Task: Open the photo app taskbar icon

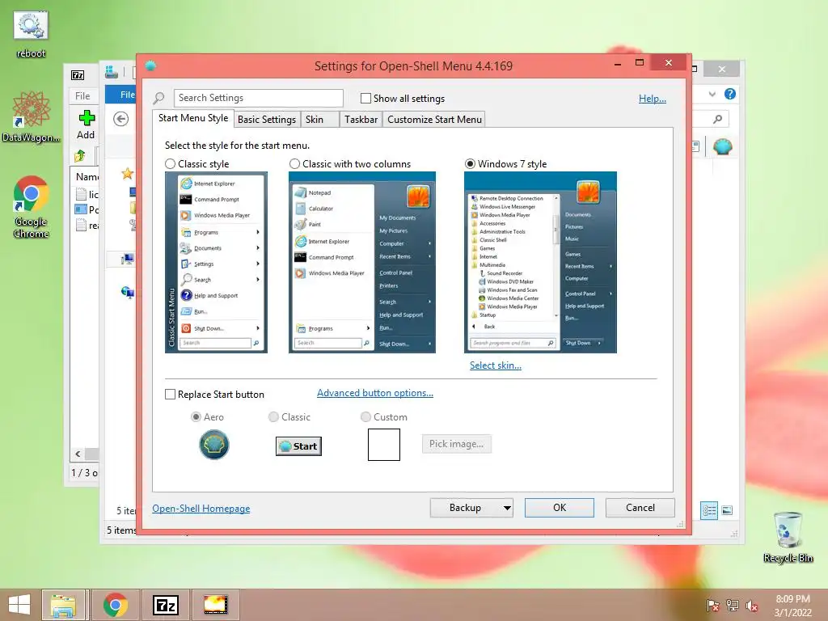Action: pos(215,605)
